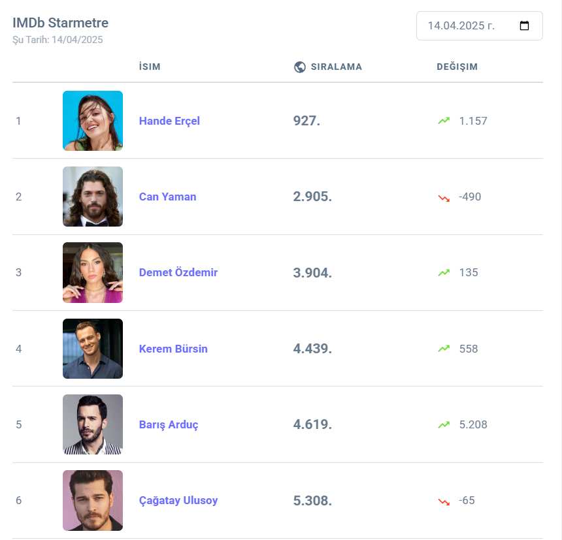Click Kerem Bürsin's green trend arrow

444,349
